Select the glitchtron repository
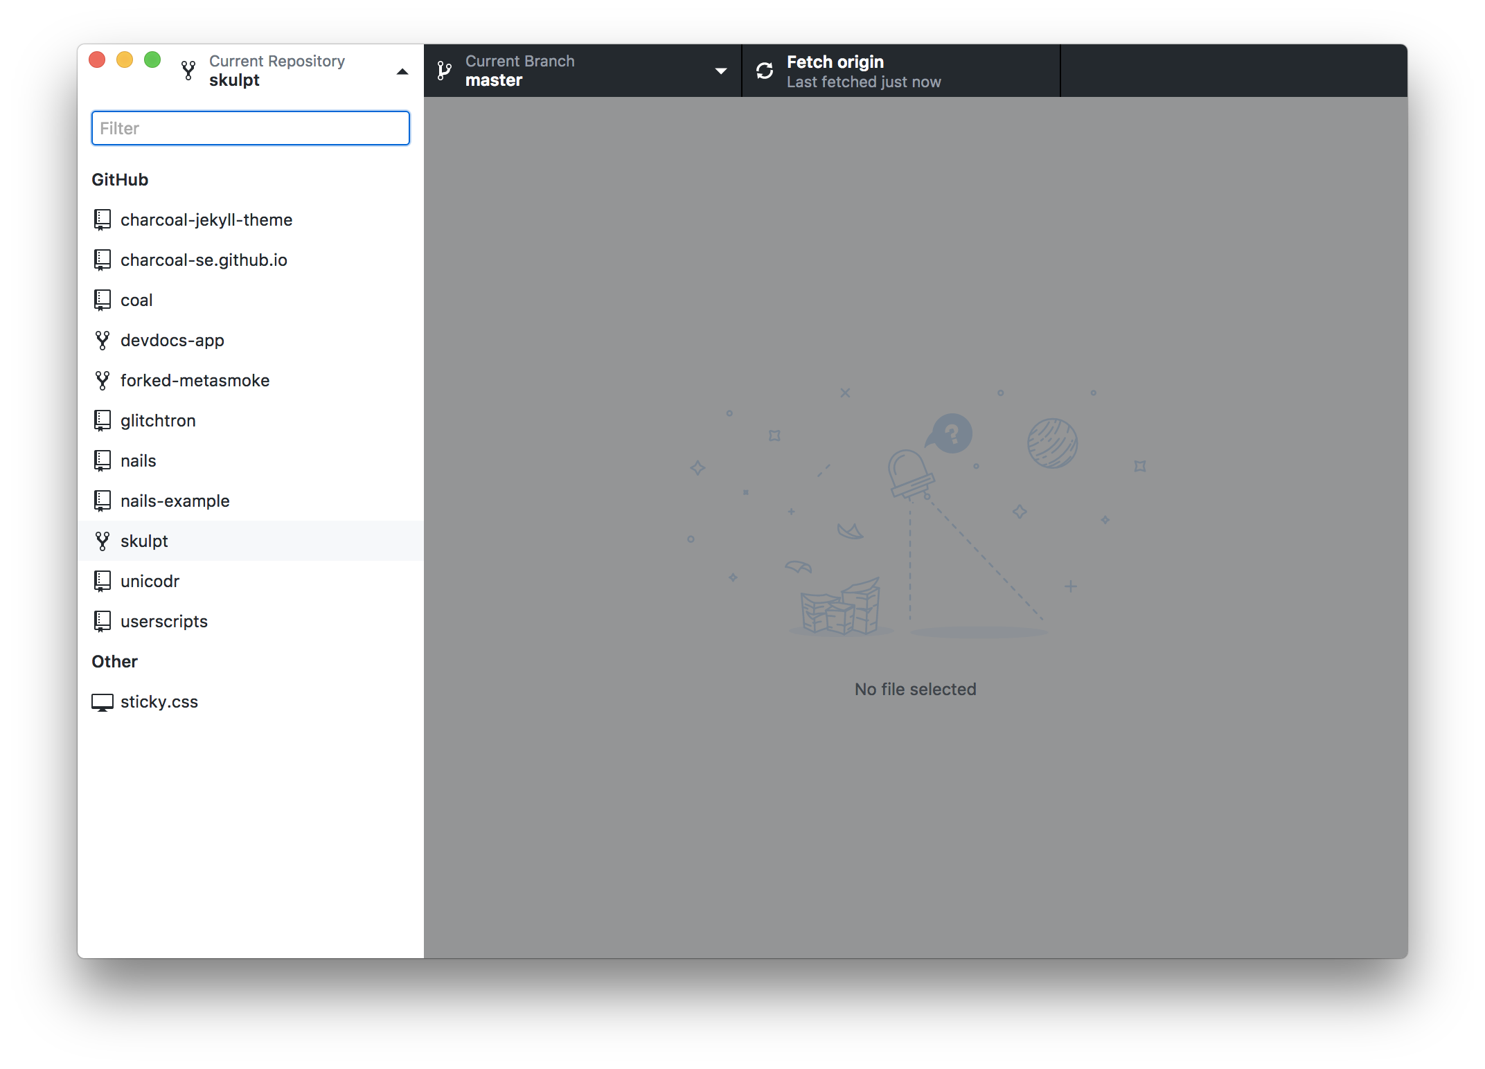 click(x=158, y=420)
